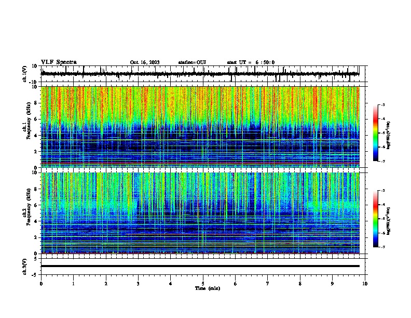Click the "-5" tick of ch.3(V) panel
This screenshot has width=411, height=318.
pyautogui.click(x=35, y=275)
